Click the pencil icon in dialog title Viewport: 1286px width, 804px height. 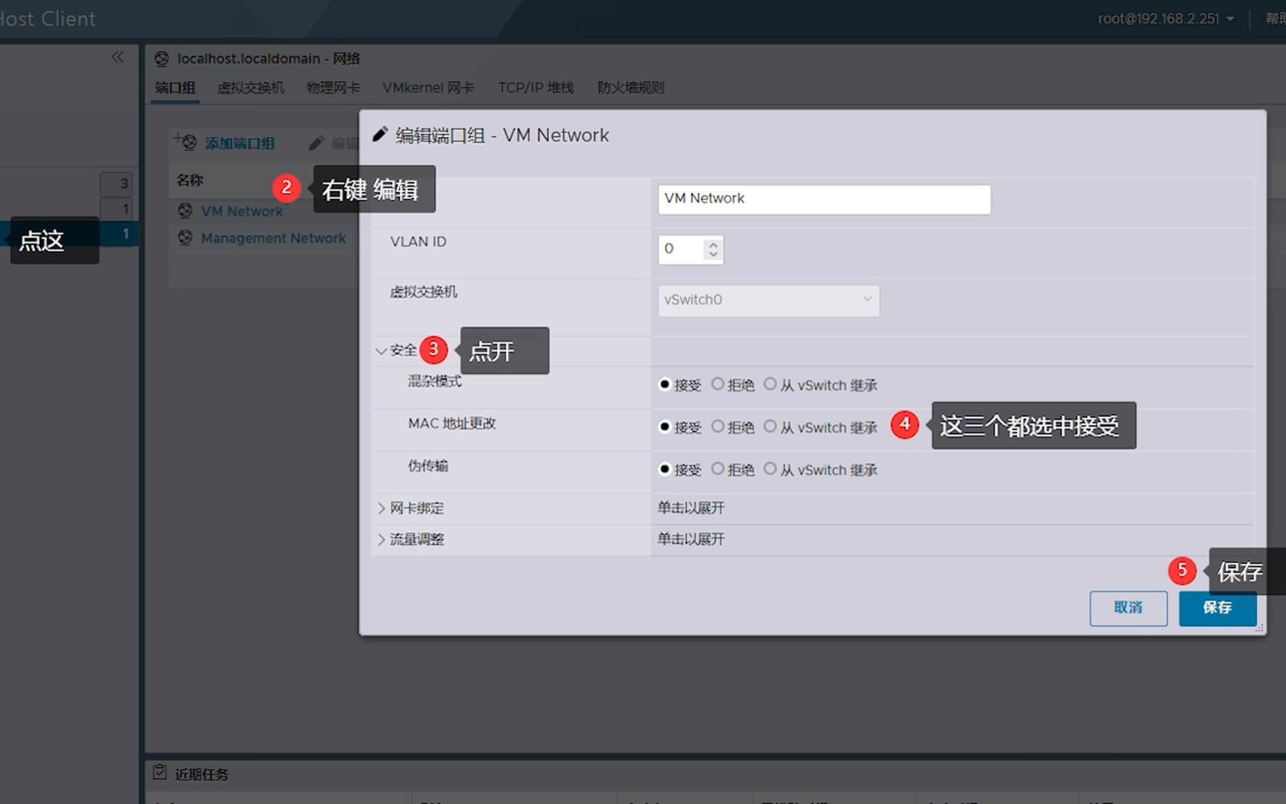[x=380, y=135]
